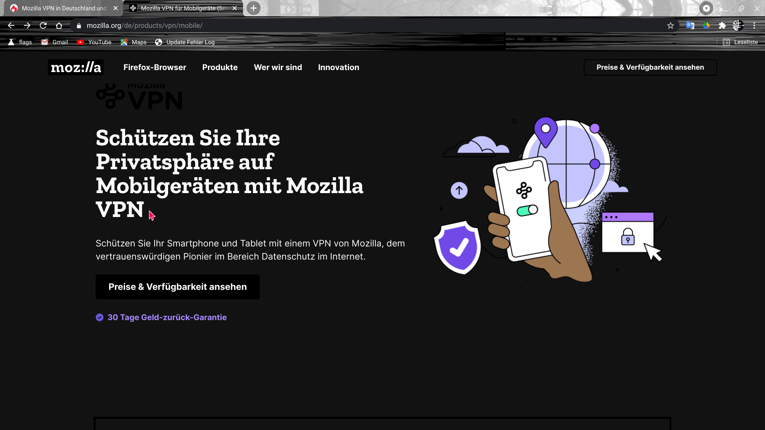765x430 pixels.
Task: Open the Google Translate extension
Action: (x=690, y=25)
